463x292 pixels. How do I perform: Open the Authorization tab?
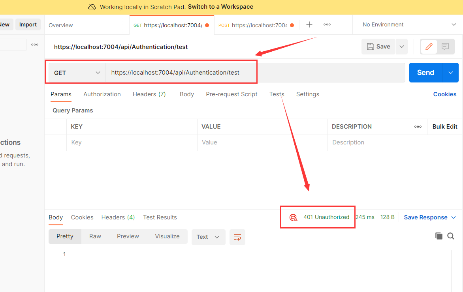(102, 94)
